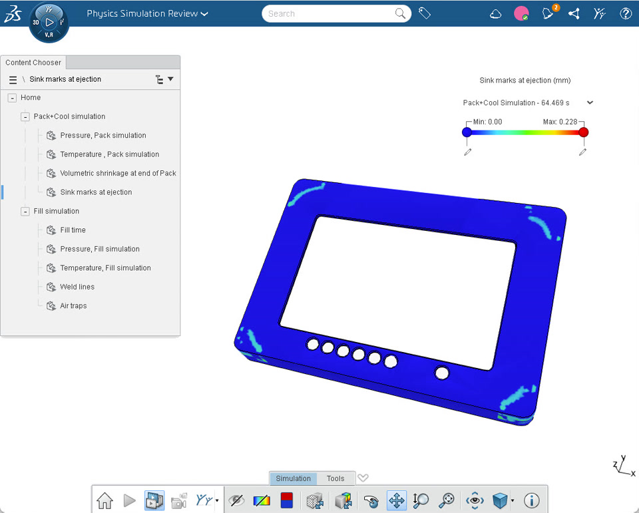Select the Simulation tab
The height and width of the screenshot is (513, 639).
tap(293, 478)
